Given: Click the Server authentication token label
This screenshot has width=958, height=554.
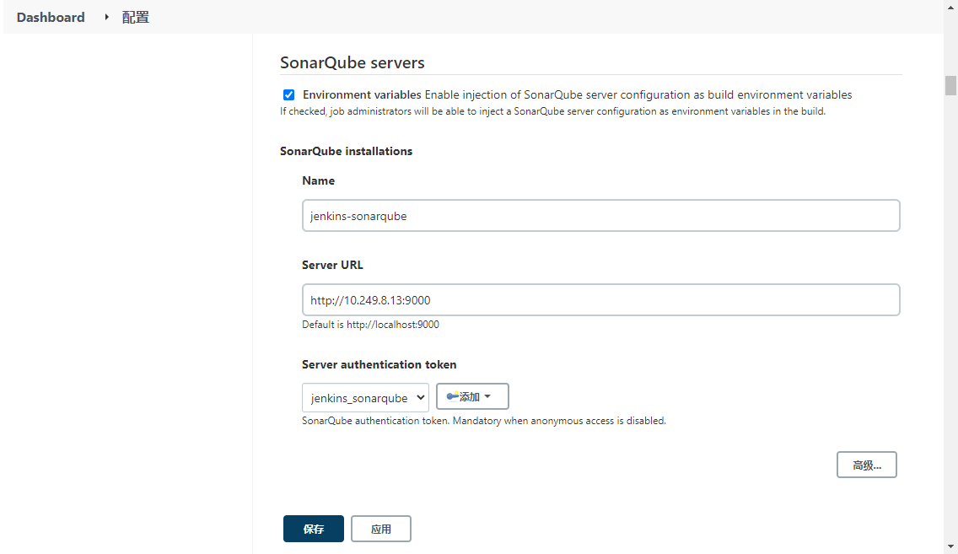Looking at the screenshot, I should point(379,364).
